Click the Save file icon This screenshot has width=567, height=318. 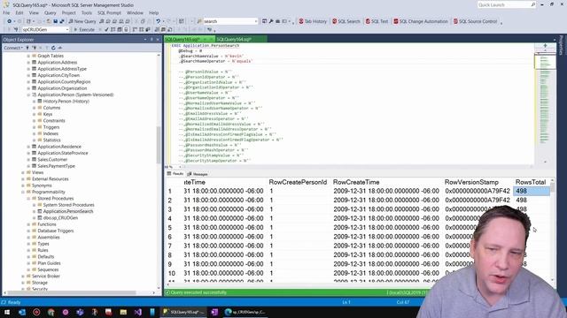pos(55,21)
